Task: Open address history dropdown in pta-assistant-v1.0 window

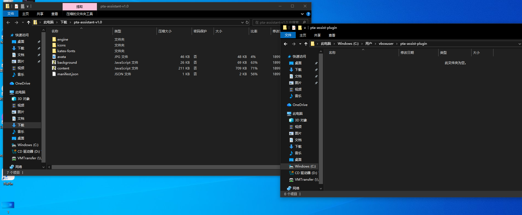Action: tap(242, 23)
